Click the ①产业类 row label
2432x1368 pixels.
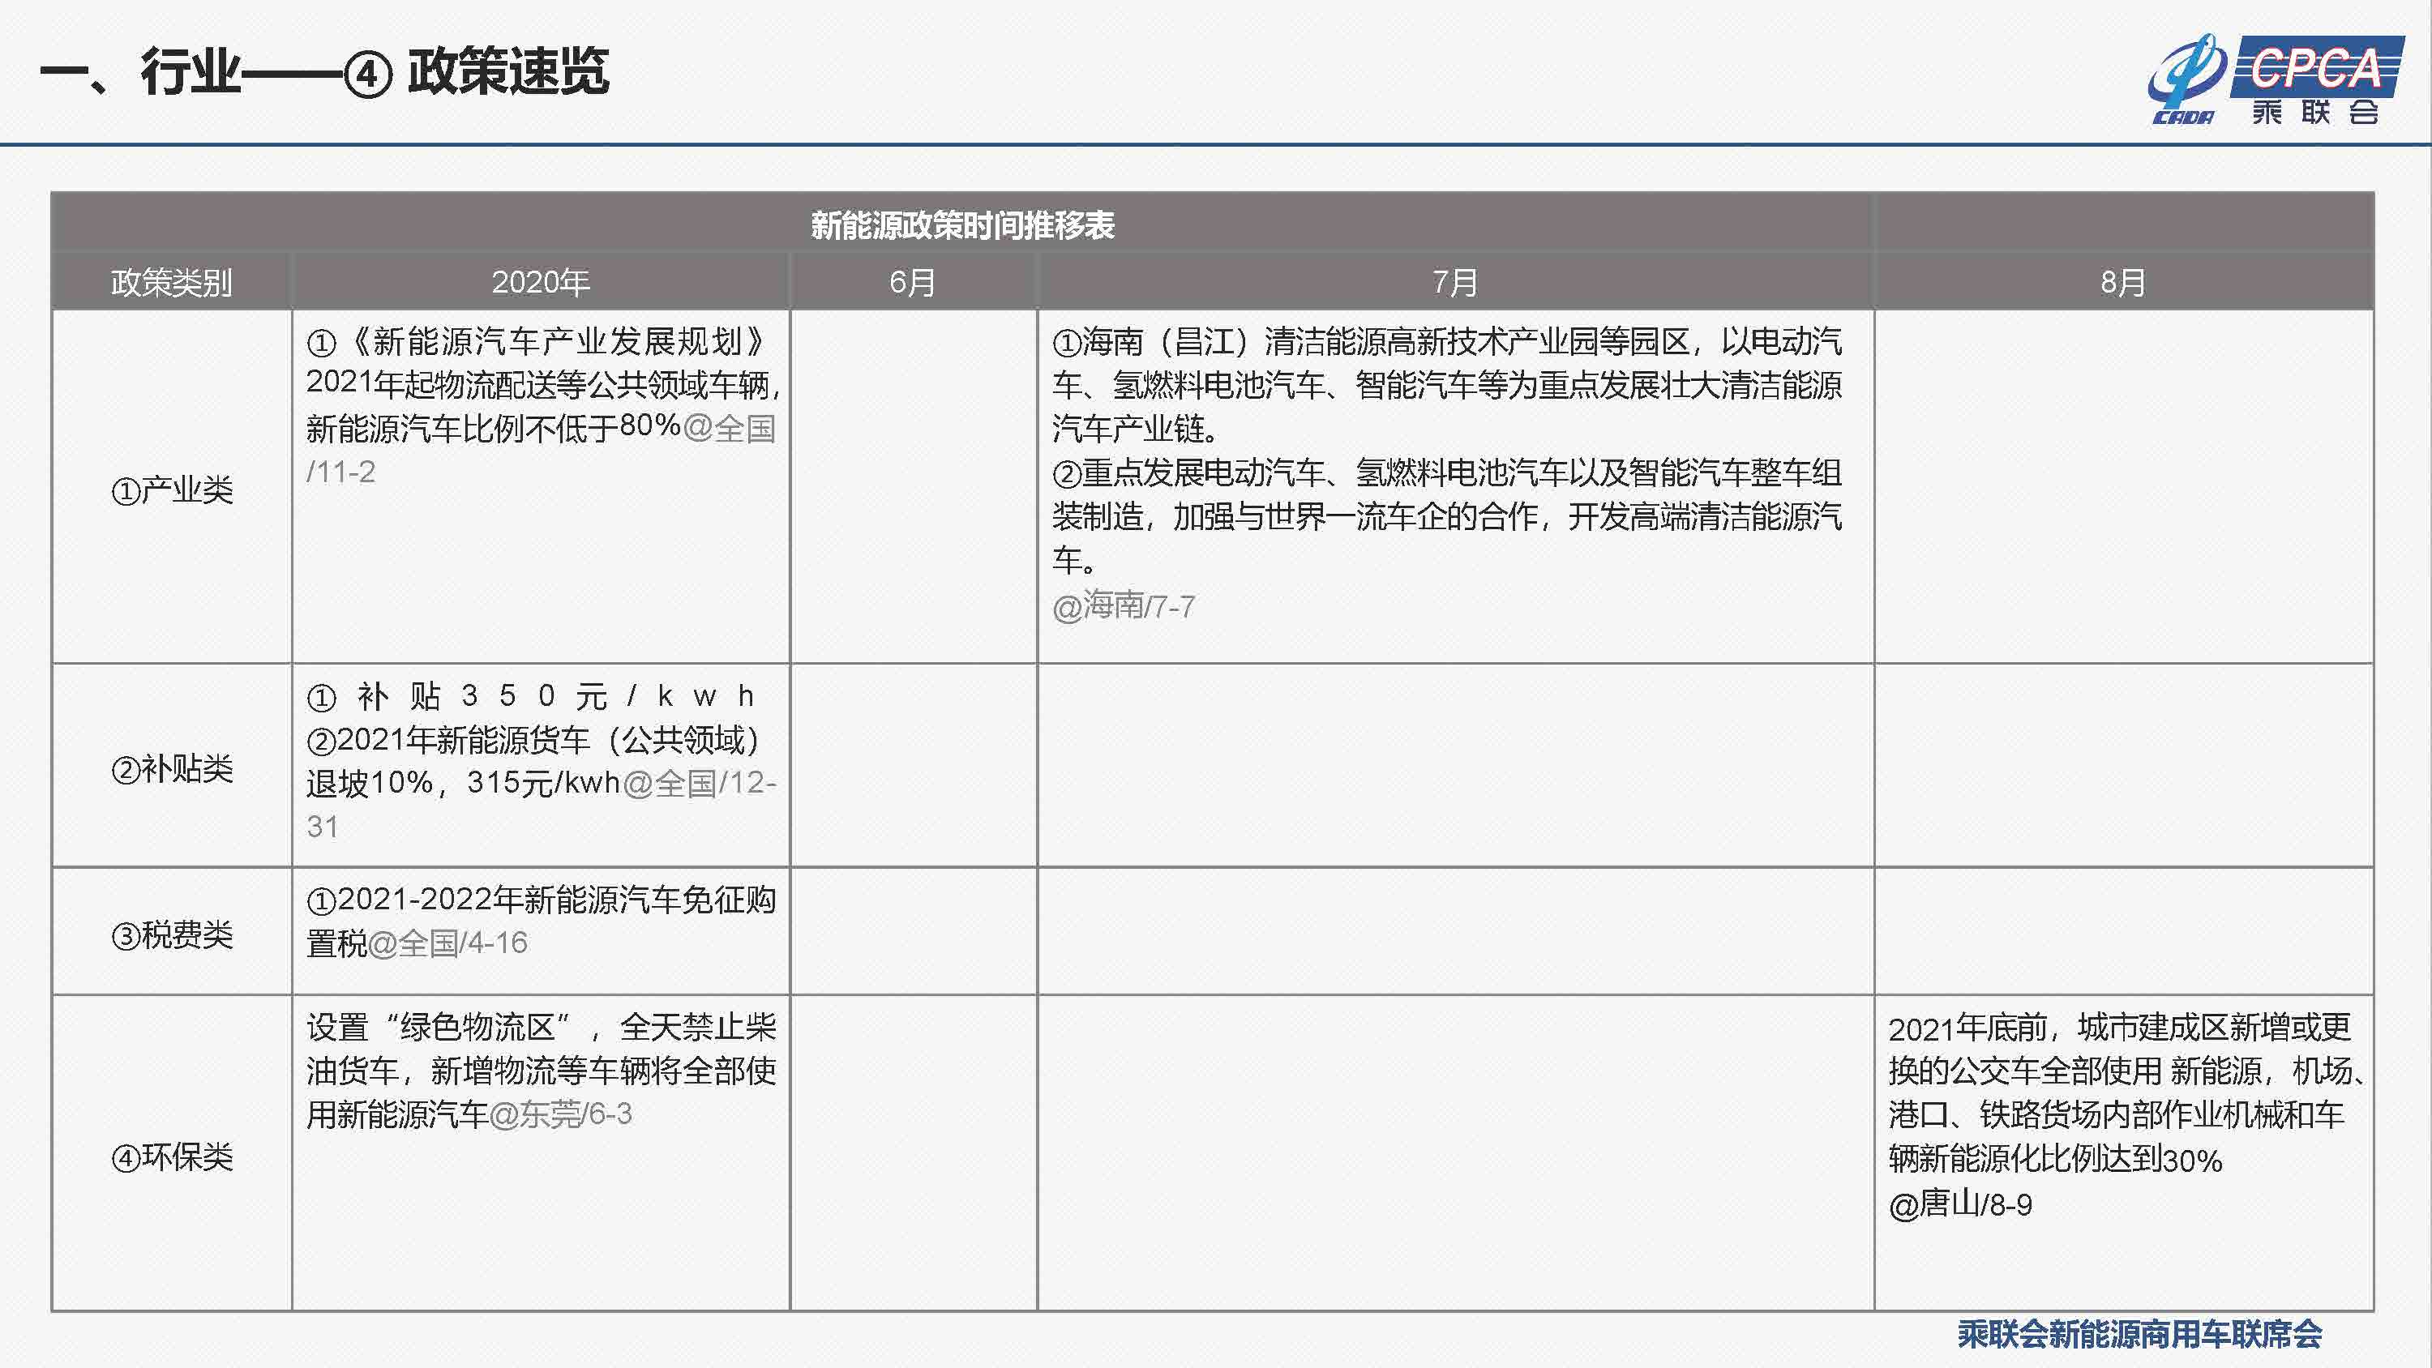point(172,490)
